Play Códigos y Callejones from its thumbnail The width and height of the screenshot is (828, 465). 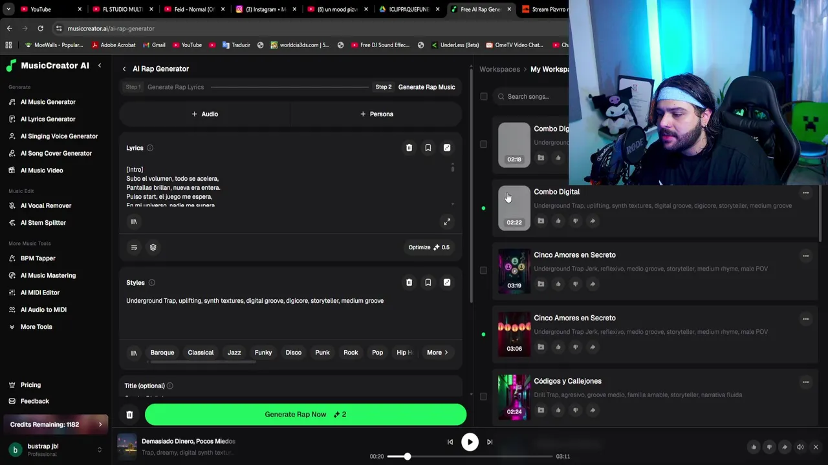pyautogui.click(x=514, y=397)
